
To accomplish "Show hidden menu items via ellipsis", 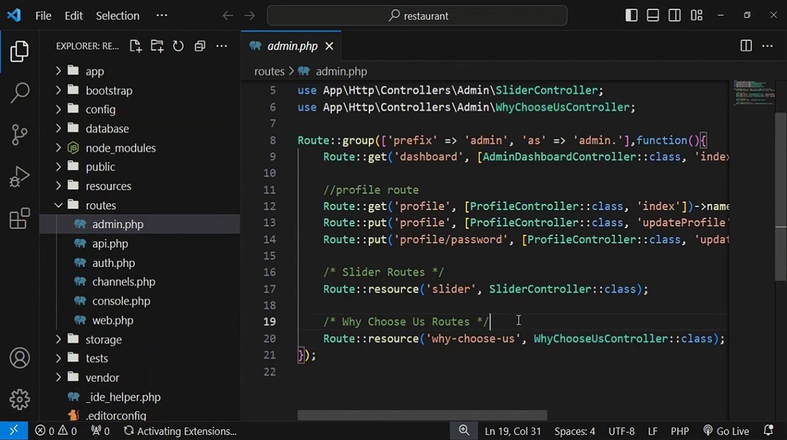I will [x=161, y=16].
